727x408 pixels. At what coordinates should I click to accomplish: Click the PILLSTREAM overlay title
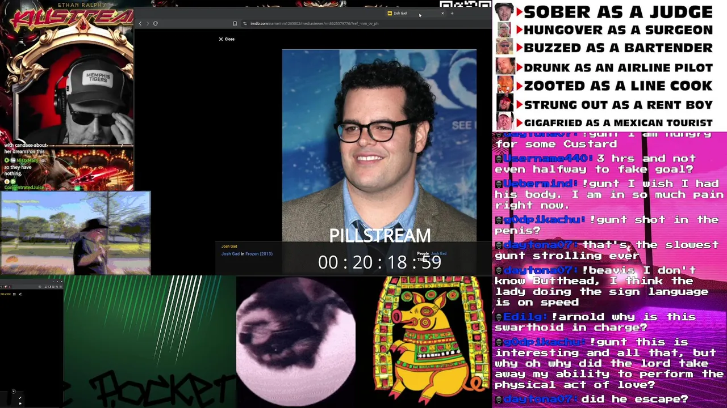380,236
